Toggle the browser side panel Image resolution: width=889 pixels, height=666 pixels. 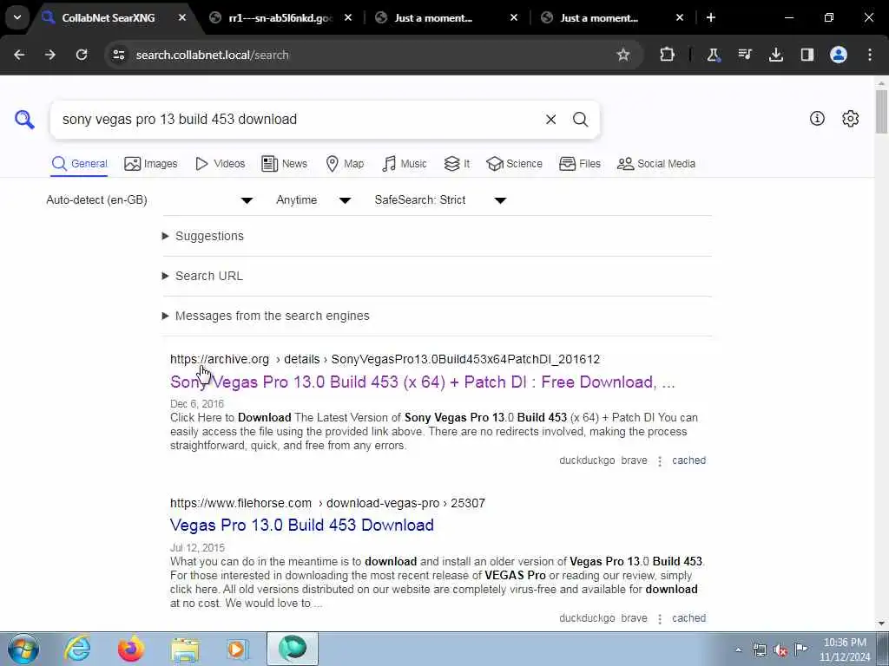pyautogui.click(x=807, y=55)
